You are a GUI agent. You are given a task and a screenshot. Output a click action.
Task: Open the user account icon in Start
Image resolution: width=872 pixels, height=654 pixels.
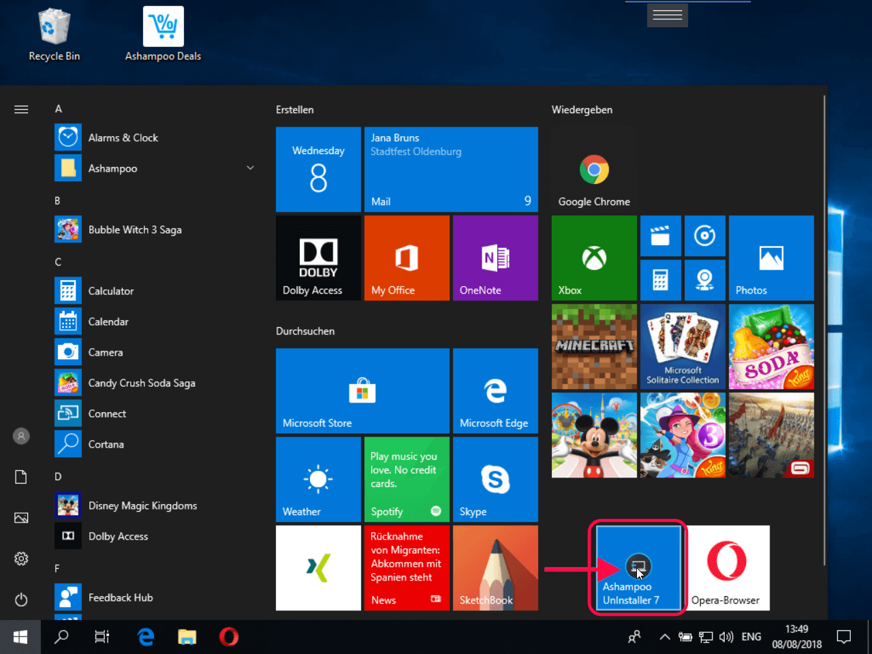pos(21,436)
